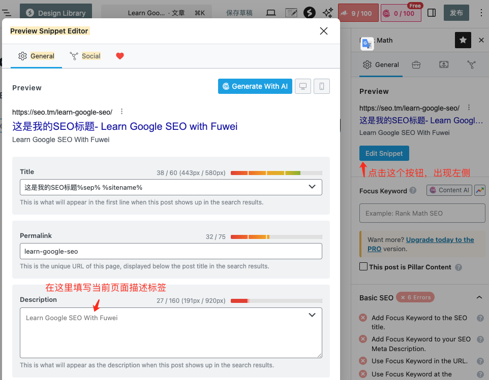Image resolution: width=489 pixels, height=380 pixels.
Task: Open the Advanced briefcase tab in Rank Math panel
Action: tap(415, 64)
